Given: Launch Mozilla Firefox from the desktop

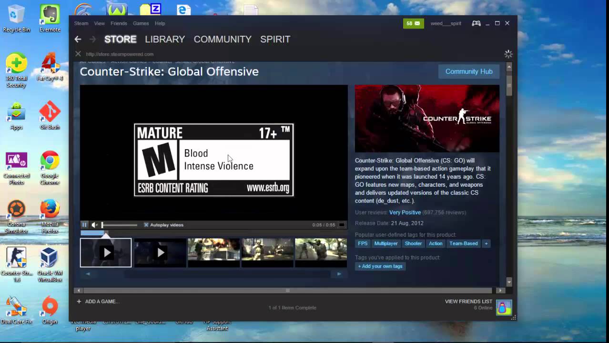Looking at the screenshot, I should click(50, 217).
